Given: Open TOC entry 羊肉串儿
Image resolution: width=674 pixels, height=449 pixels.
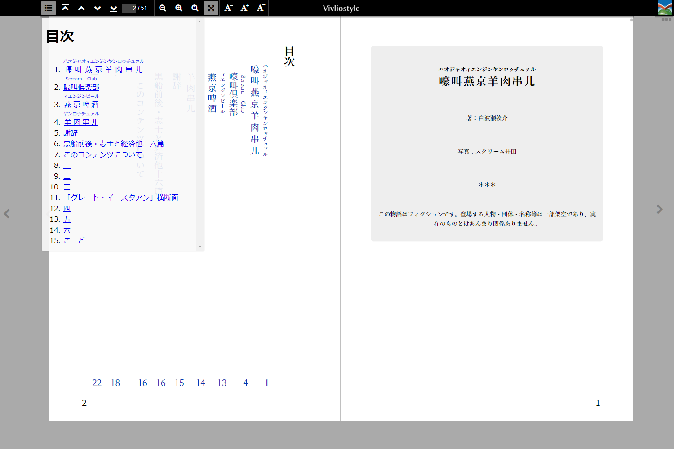Looking at the screenshot, I should point(81,122).
